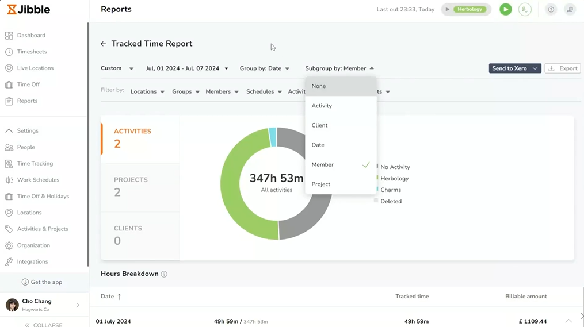Open the Custom date range dropdown
The image size is (584, 327).
[x=117, y=68]
